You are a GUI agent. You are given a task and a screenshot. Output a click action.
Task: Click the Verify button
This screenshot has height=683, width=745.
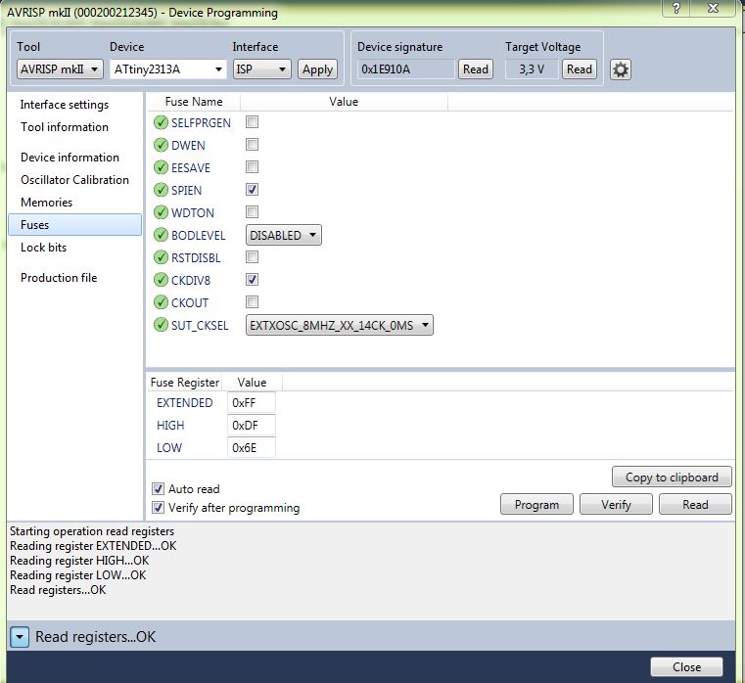[x=616, y=504]
